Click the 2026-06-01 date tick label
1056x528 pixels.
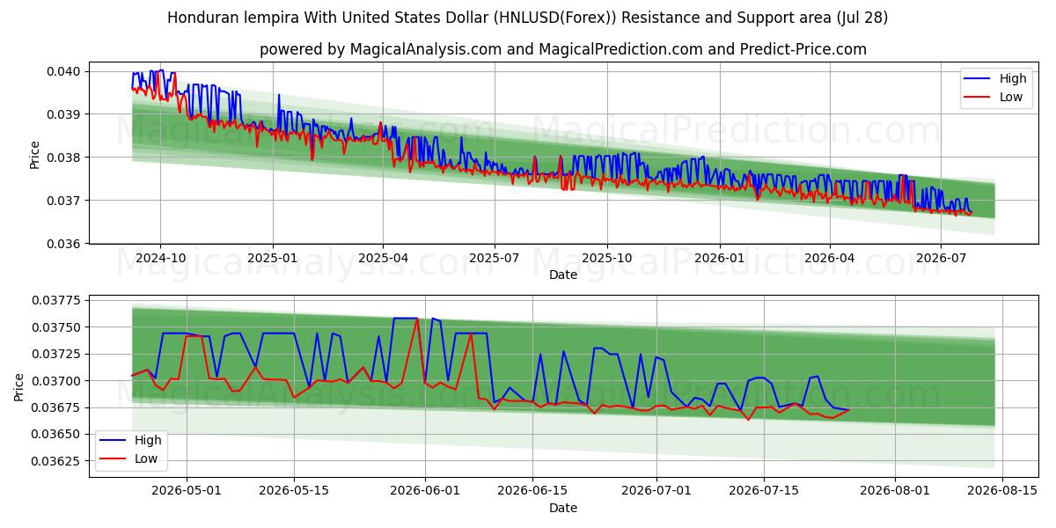pos(425,491)
